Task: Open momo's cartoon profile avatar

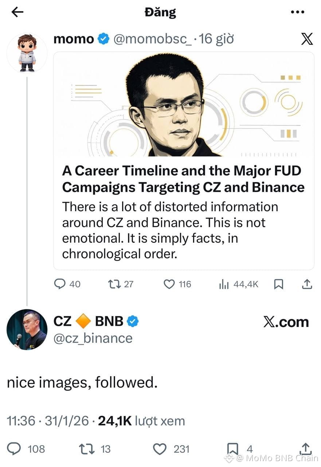Action: (x=27, y=53)
